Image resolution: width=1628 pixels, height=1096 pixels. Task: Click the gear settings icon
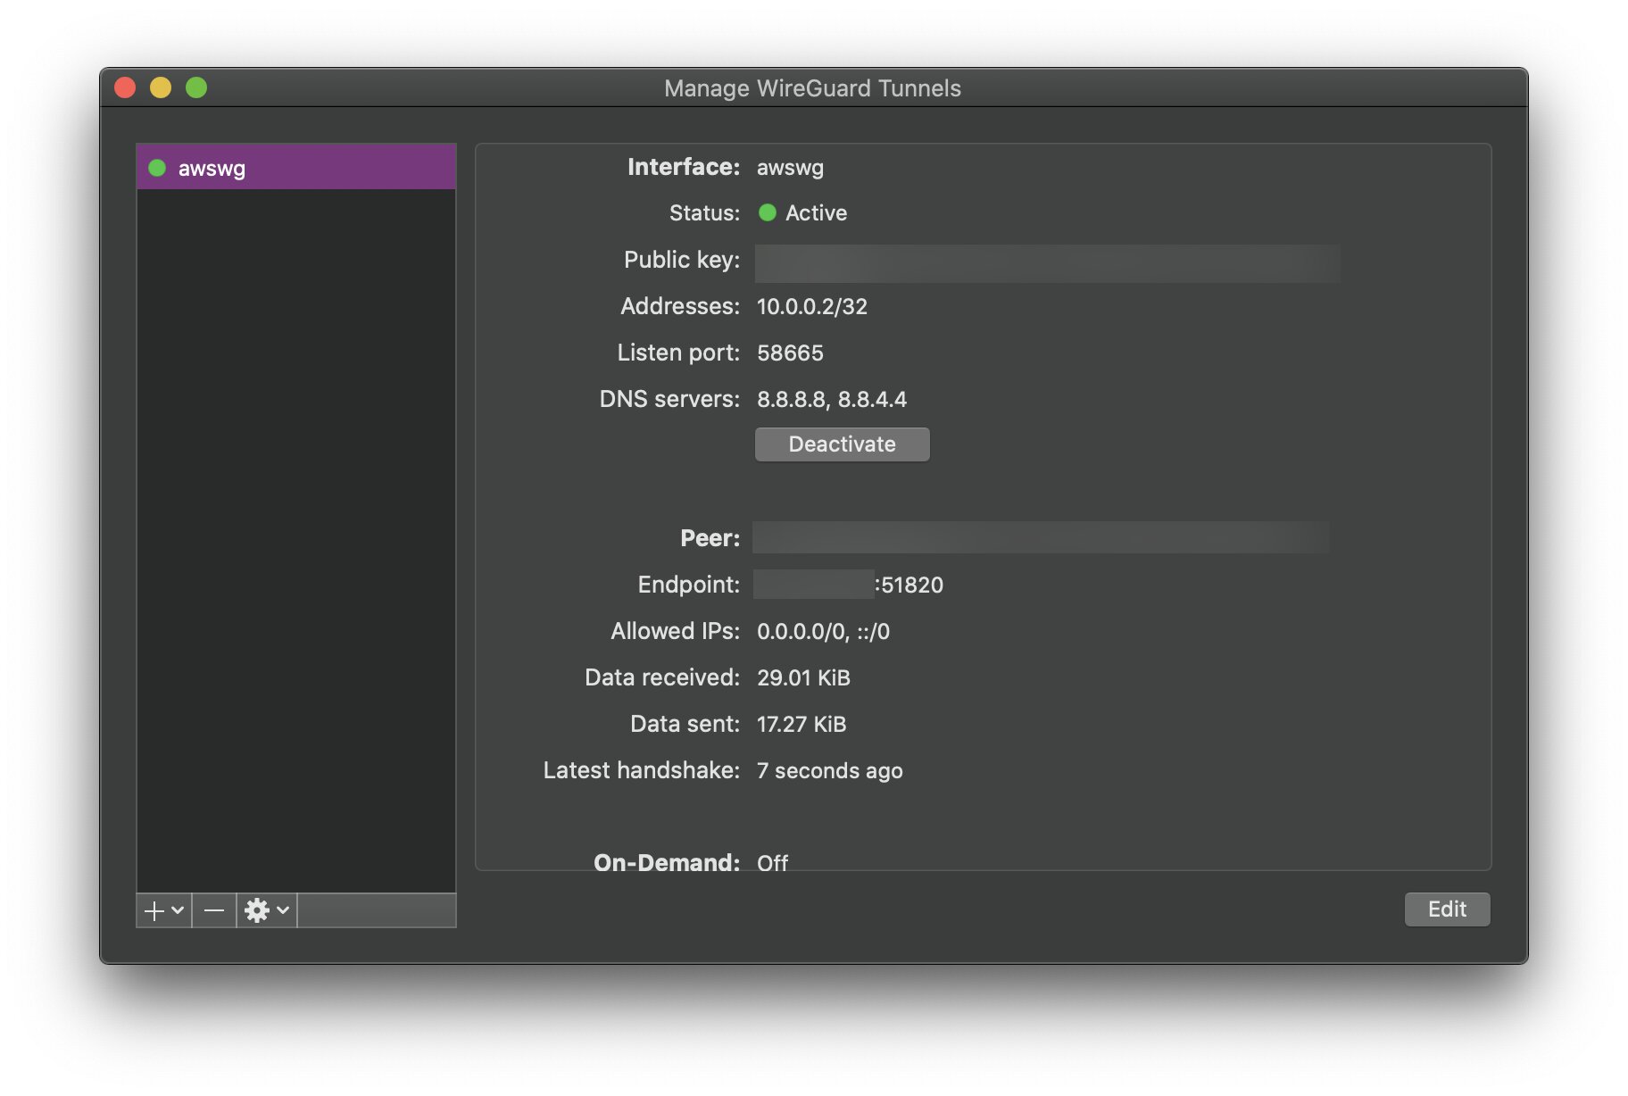tap(257, 910)
